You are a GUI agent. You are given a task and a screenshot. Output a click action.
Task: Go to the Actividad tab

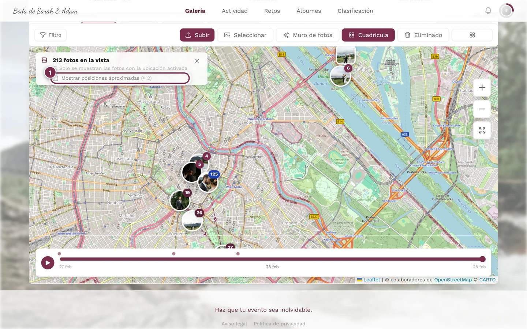point(235,11)
